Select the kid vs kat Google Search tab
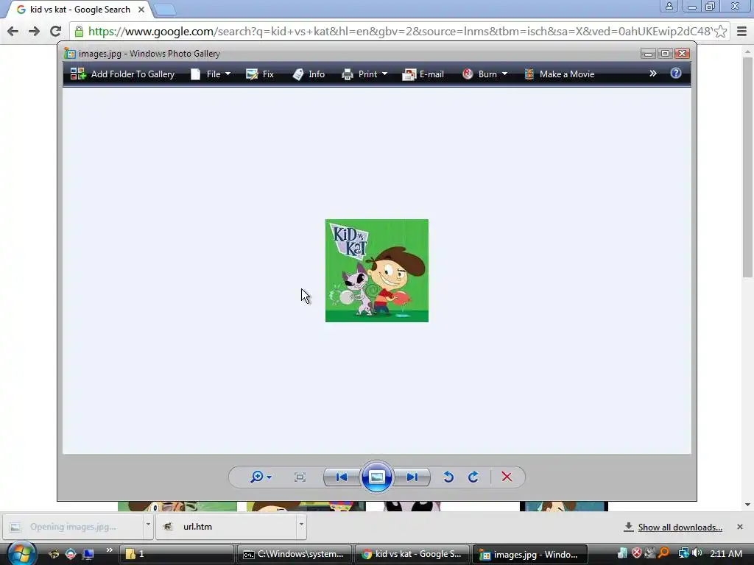Screen dimensions: 754x565 click(80, 10)
